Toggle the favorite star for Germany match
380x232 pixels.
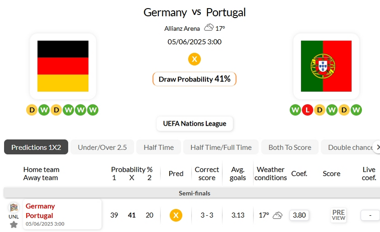tap(14, 224)
